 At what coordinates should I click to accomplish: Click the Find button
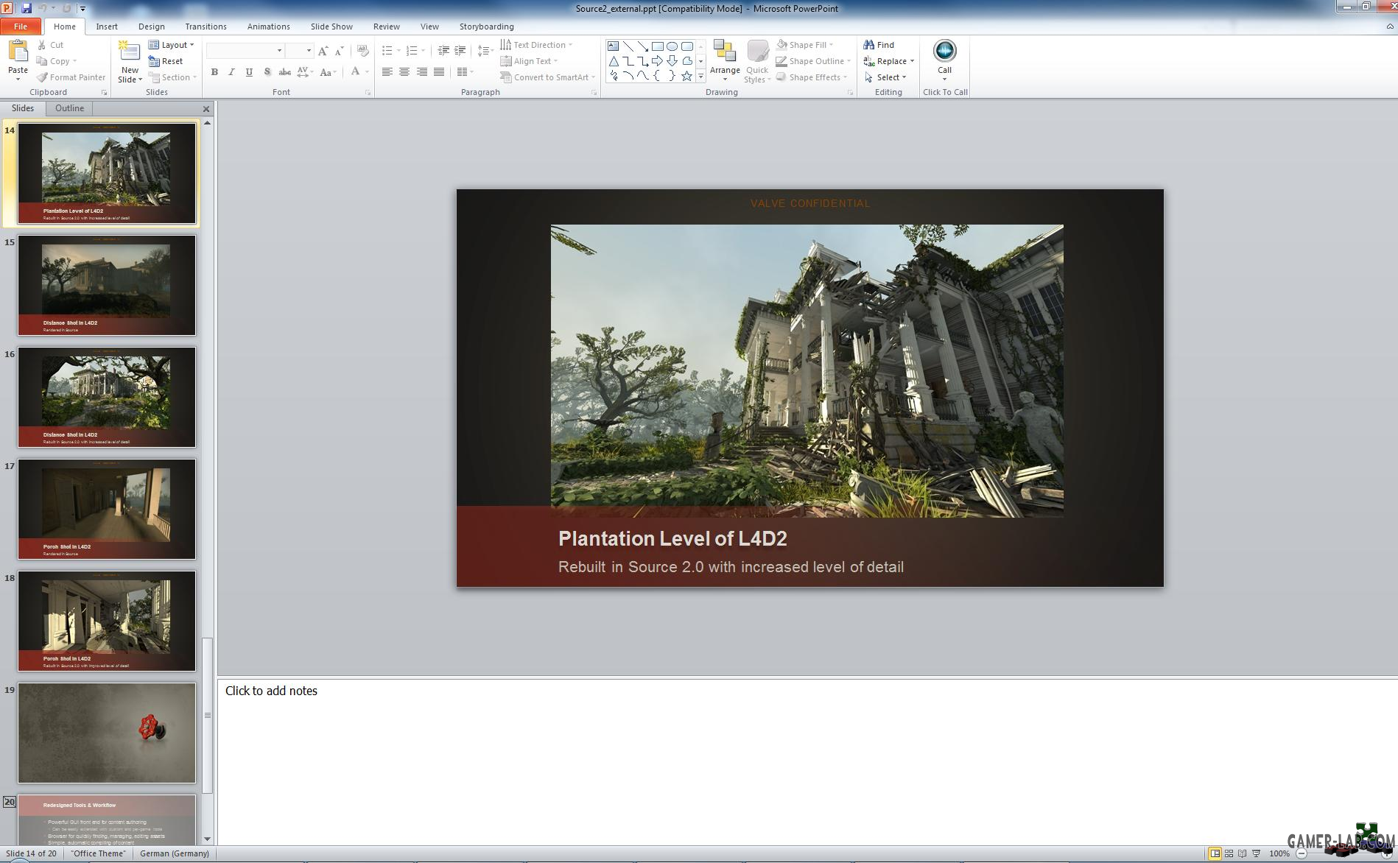879,45
